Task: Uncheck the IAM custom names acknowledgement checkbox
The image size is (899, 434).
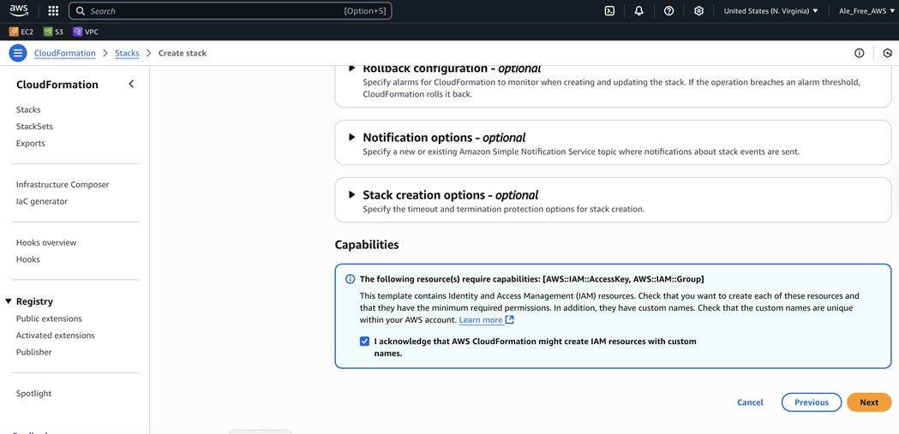Action: (364, 342)
